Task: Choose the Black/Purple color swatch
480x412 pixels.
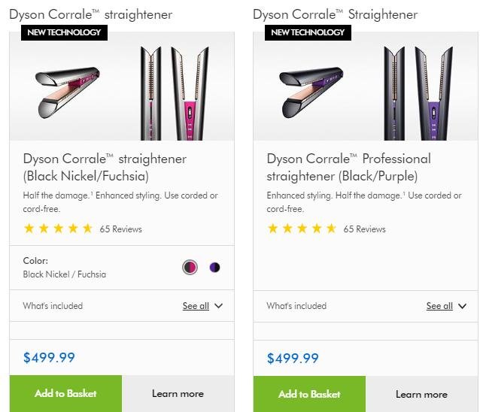Action: (214, 268)
